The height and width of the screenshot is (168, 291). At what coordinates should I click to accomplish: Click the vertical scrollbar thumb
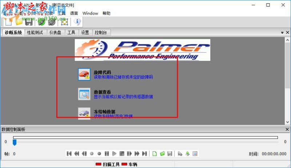click(x=287, y=65)
